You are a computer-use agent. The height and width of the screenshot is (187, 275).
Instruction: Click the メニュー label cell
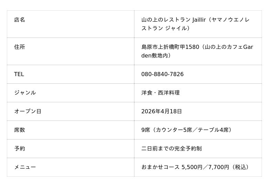click(x=25, y=167)
